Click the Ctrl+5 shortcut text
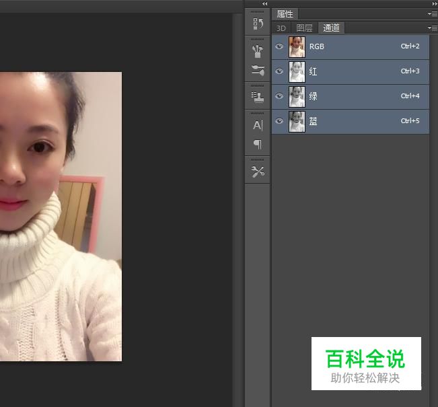This screenshot has height=407, width=438. click(x=410, y=120)
